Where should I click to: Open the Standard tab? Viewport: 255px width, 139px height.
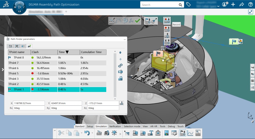(x=79, y=126)
